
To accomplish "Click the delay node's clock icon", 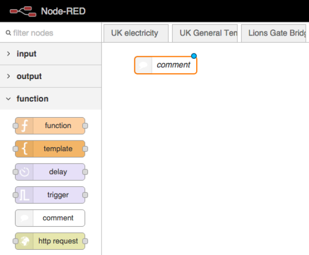I will (24, 172).
